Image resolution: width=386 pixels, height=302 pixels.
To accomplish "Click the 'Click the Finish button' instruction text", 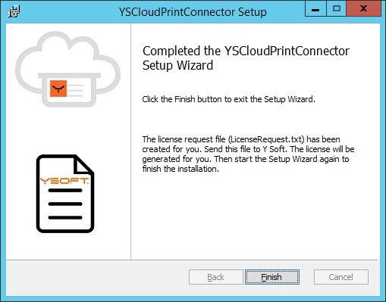I will pos(228,99).
